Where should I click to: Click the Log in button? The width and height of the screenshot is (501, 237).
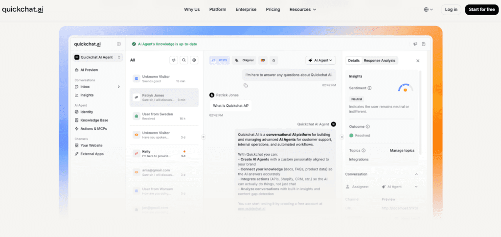click(451, 10)
